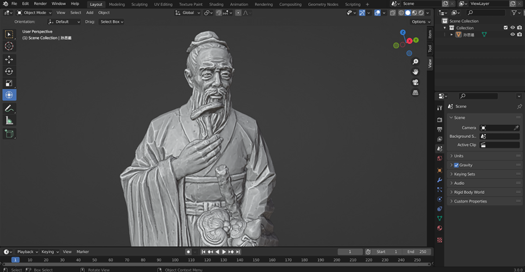Viewport: 525px width, 272px height.
Task: Switch to solid viewport shading
Action: (408, 13)
